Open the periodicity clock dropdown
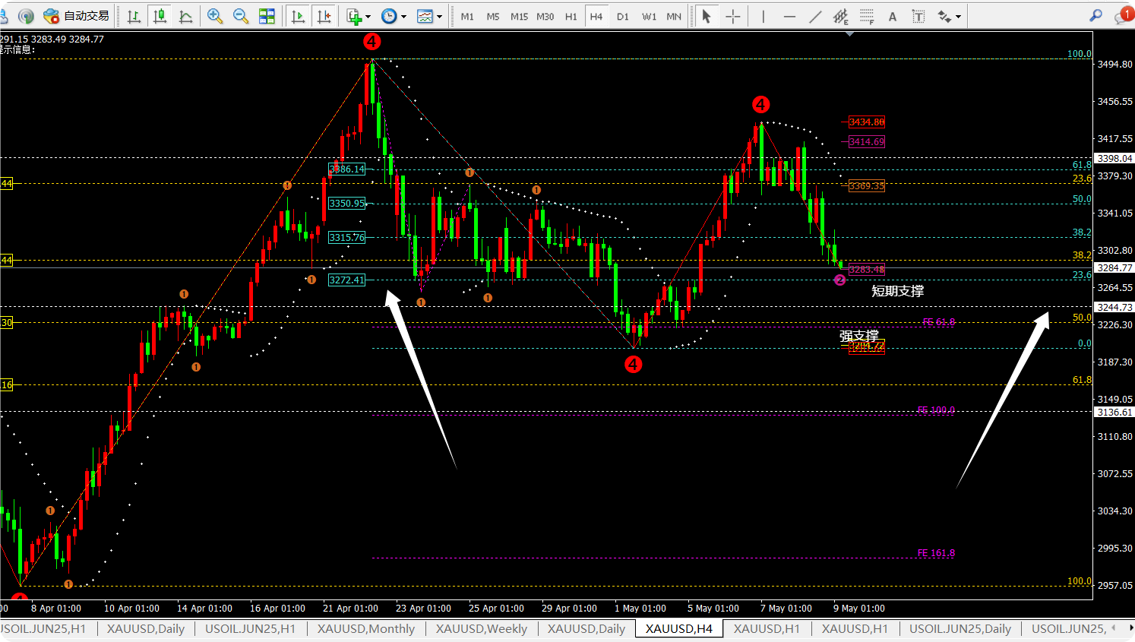This screenshot has height=642, width=1135. click(394, 16)
